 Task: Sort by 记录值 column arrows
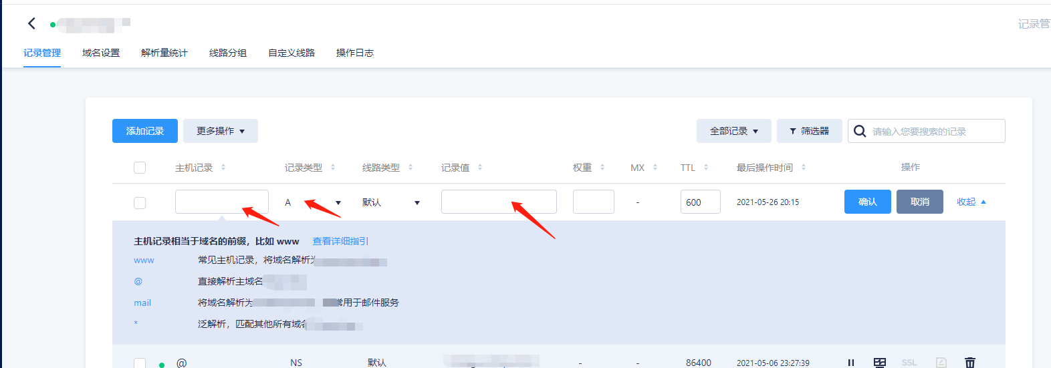(480, 168)
